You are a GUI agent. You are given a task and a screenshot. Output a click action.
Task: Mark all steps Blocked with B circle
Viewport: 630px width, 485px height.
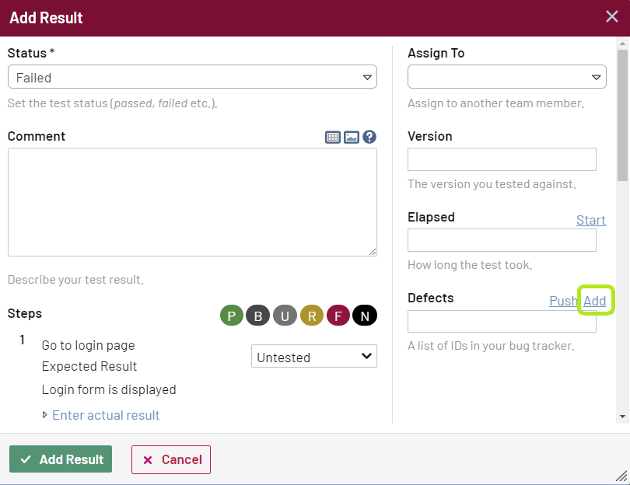coord(258,316)
